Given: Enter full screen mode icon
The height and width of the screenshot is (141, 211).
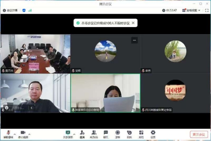Looking at the screenshot, I should click(x=207, y=10).
